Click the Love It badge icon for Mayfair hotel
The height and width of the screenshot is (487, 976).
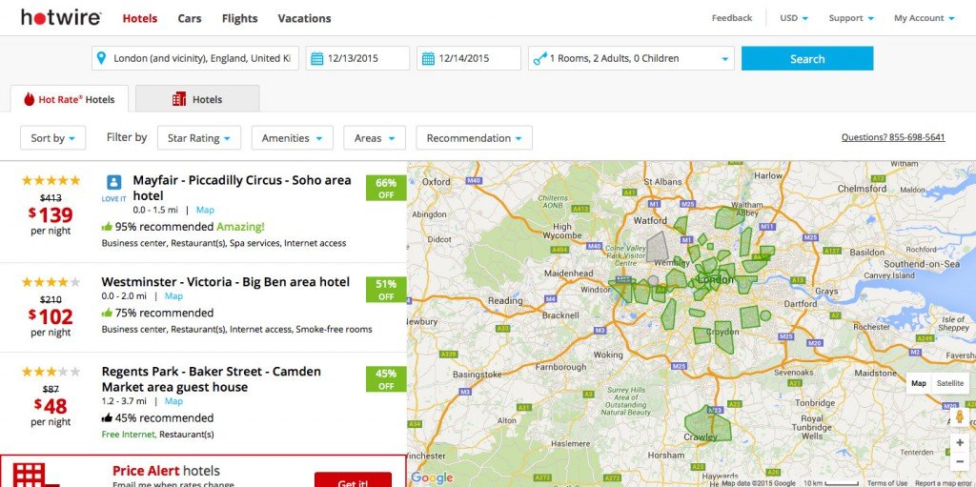pyautogui.click(x=114, y=182)
